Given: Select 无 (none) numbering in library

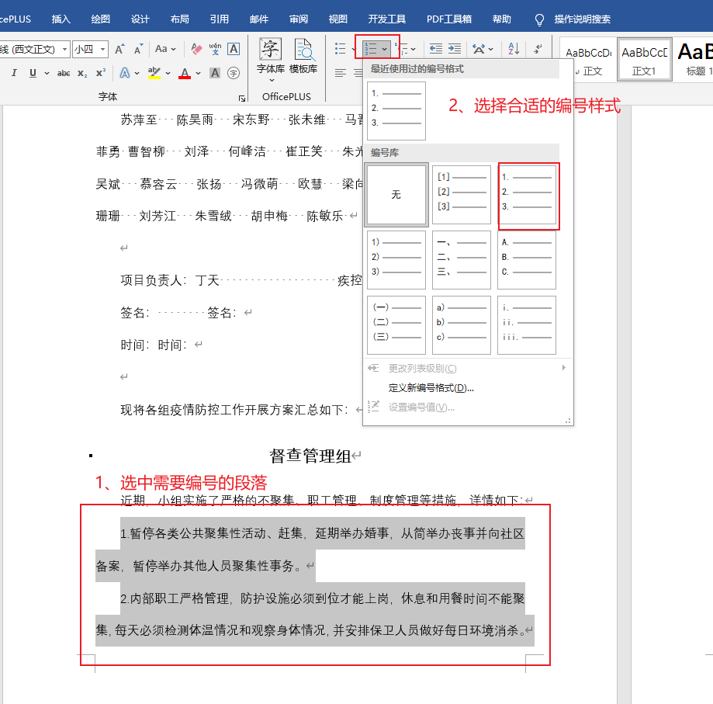Looking at the screenshot, I should click(396, 195).
